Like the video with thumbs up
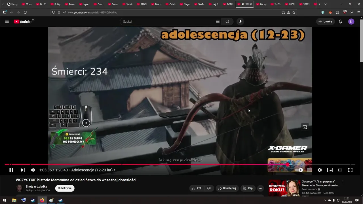This screenshot has height=204, width=363. click(197, 188)
